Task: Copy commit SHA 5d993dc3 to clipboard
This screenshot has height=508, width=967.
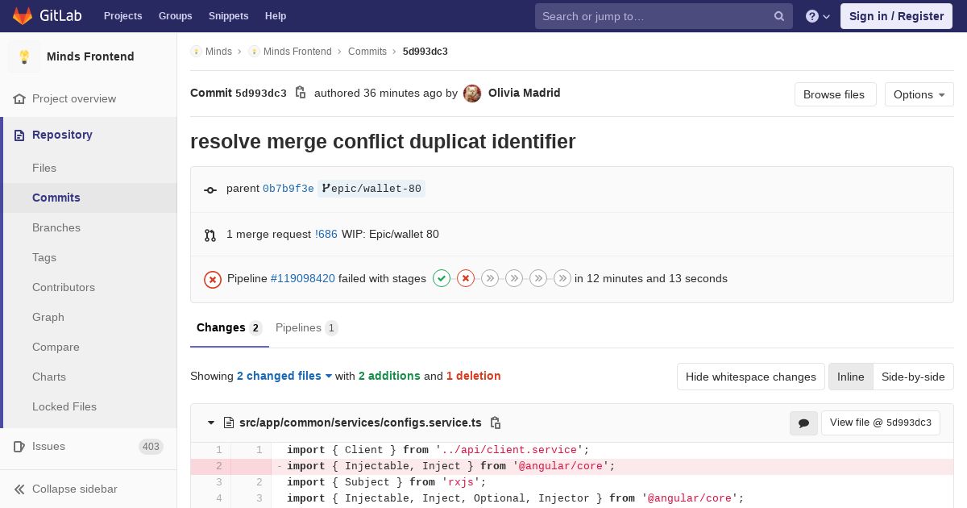Action: (301, 93)
